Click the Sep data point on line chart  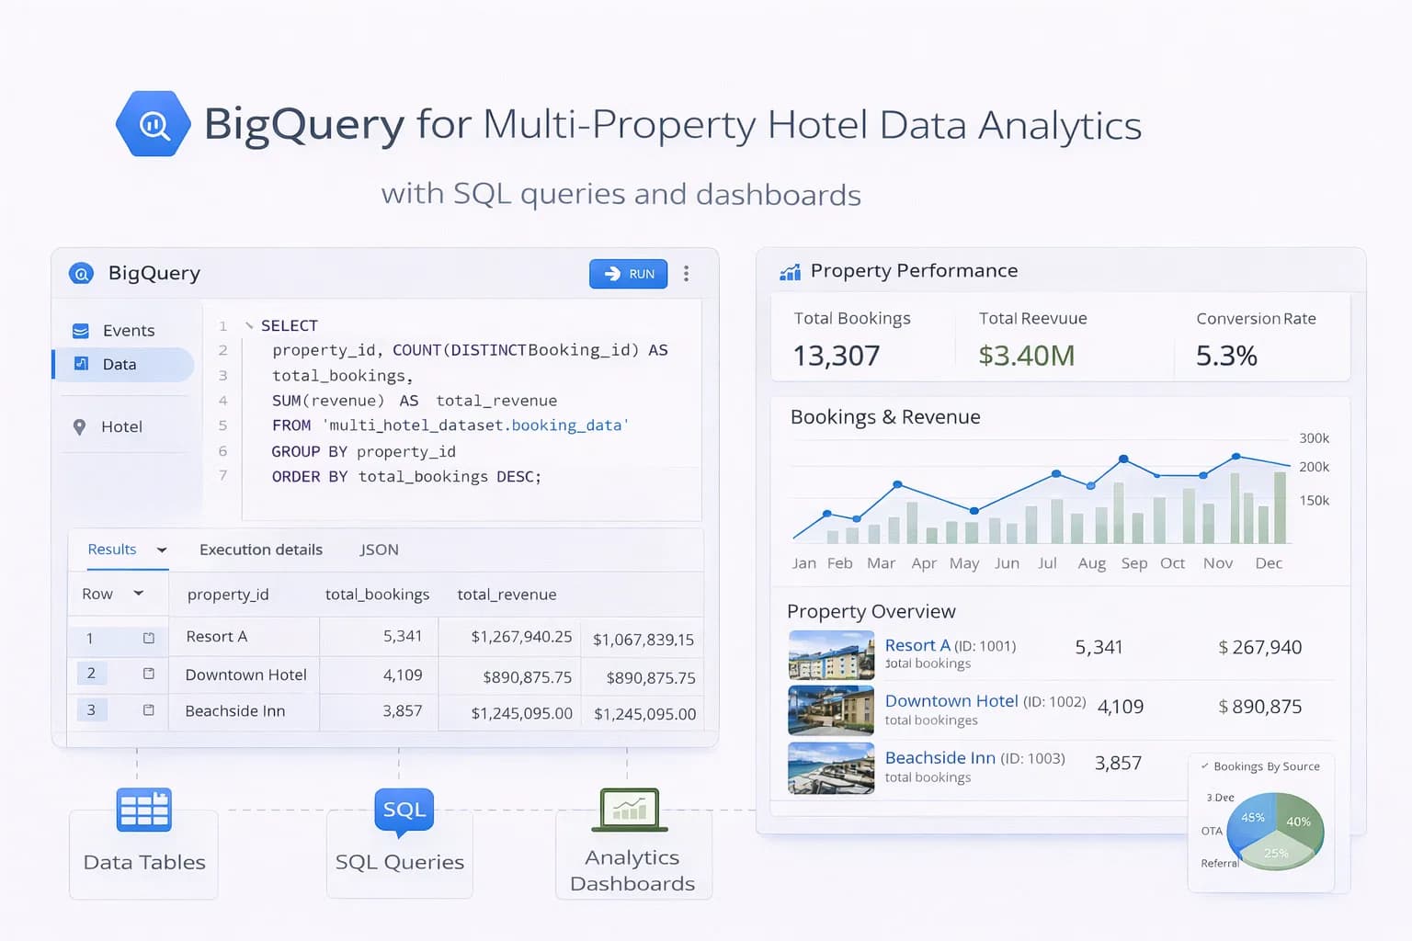[x=1123, y=459]
